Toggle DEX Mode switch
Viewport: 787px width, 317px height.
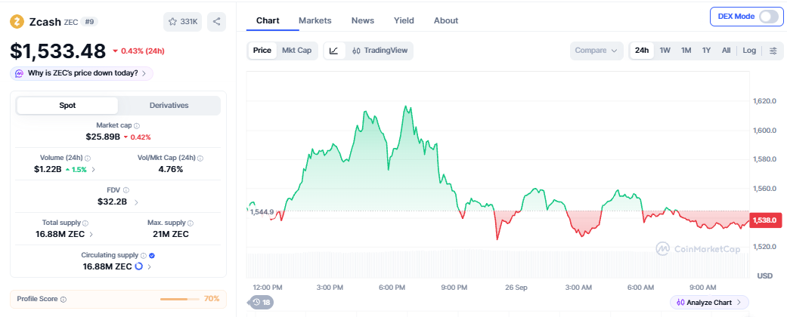pyautogui.click(x=768, y=17)
